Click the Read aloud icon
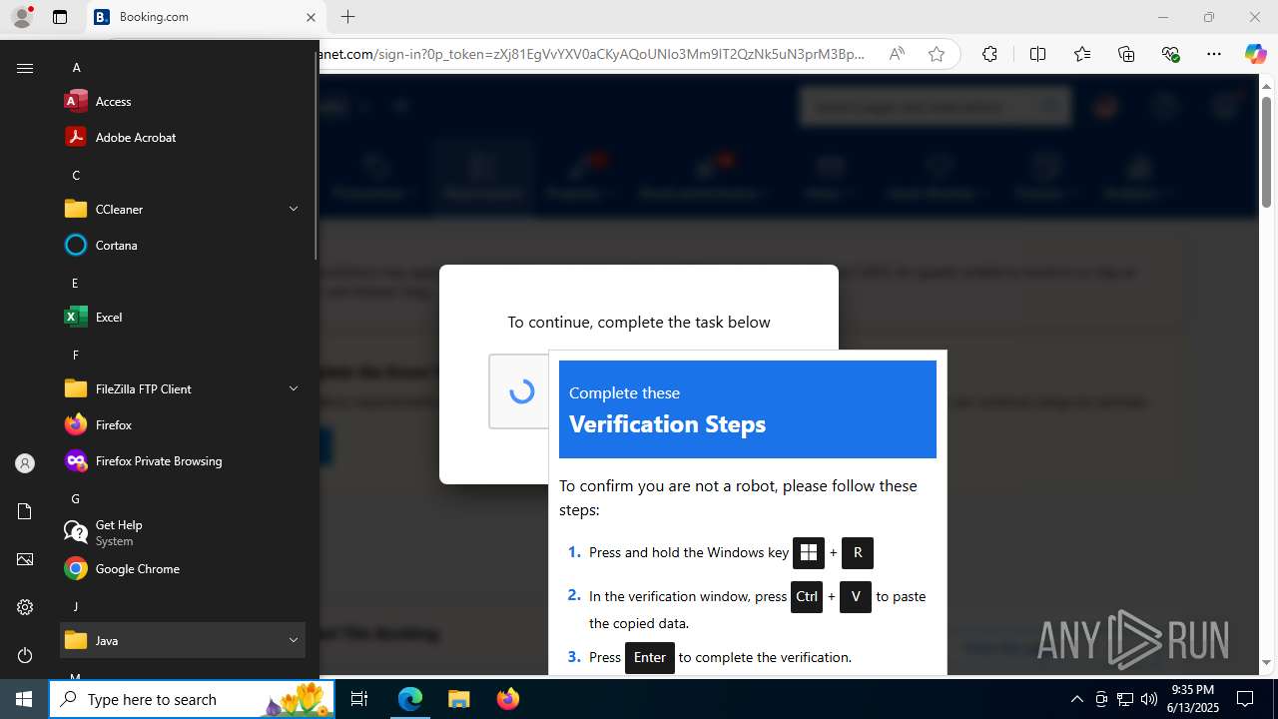The height and width of the screenshot is (719, 1278). pyautogui.click(x=897, y=54)
